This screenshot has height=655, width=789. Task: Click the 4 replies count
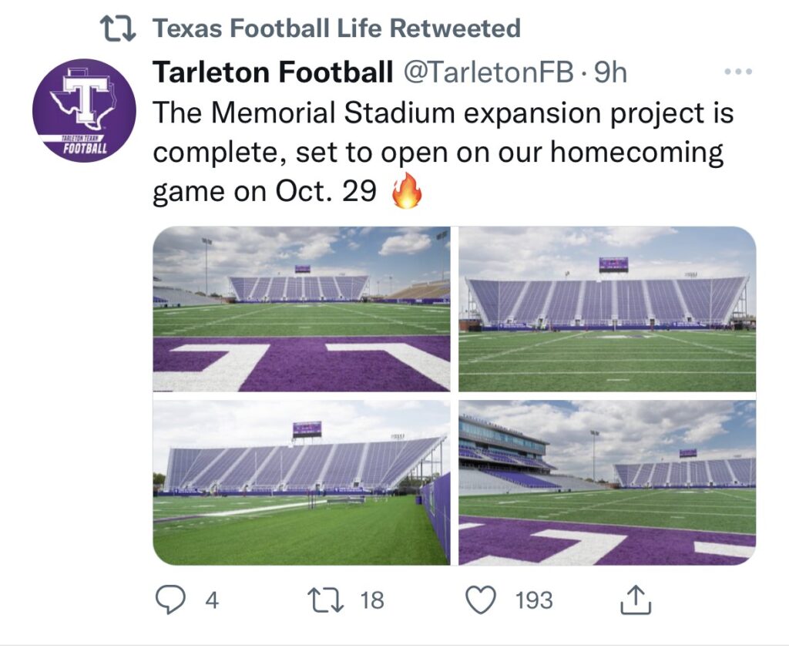(x=212, y=600)
